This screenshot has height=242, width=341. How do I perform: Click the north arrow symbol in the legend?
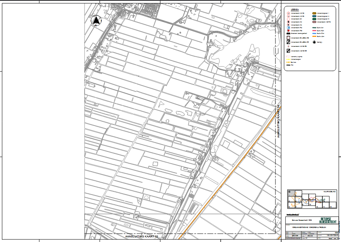pyautogui.click(x=314, y=42)
